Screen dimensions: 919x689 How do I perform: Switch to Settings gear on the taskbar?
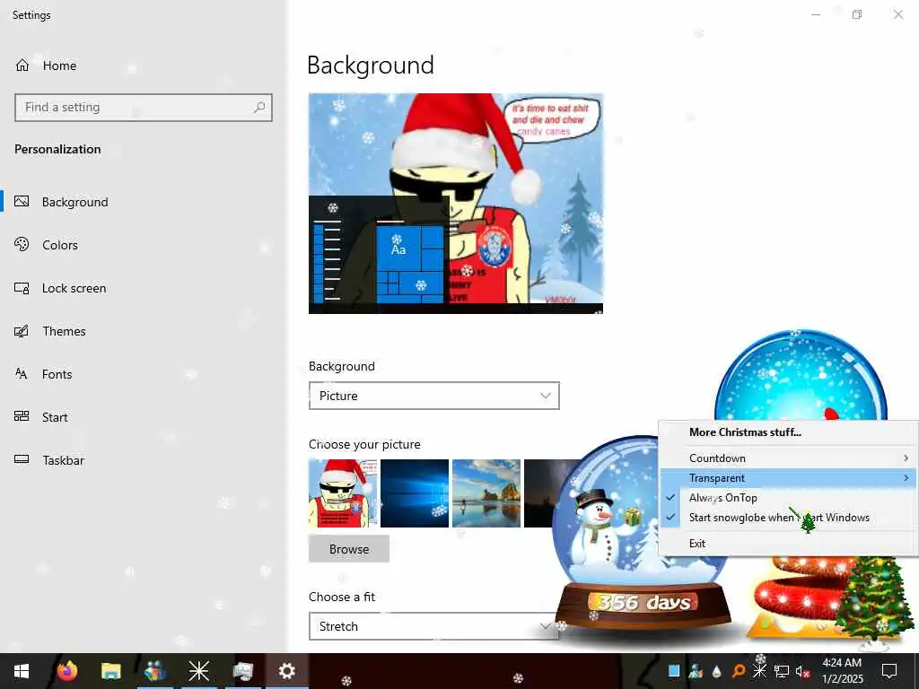286,671
